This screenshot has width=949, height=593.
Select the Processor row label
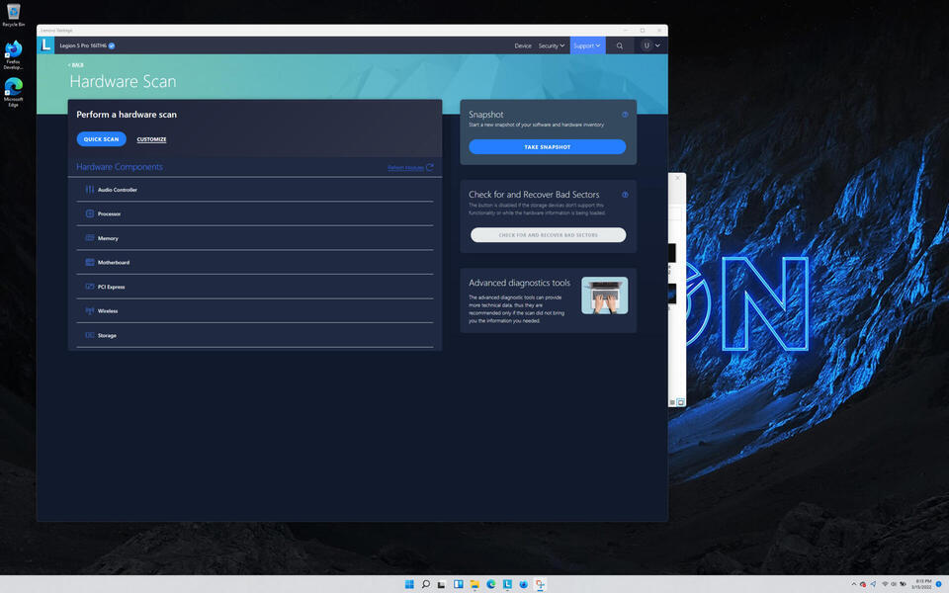109,214
